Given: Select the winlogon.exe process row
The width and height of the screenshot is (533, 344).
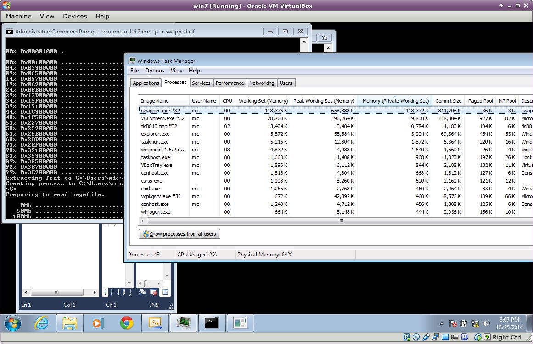Looking at the screenshot, I should 336,212.
